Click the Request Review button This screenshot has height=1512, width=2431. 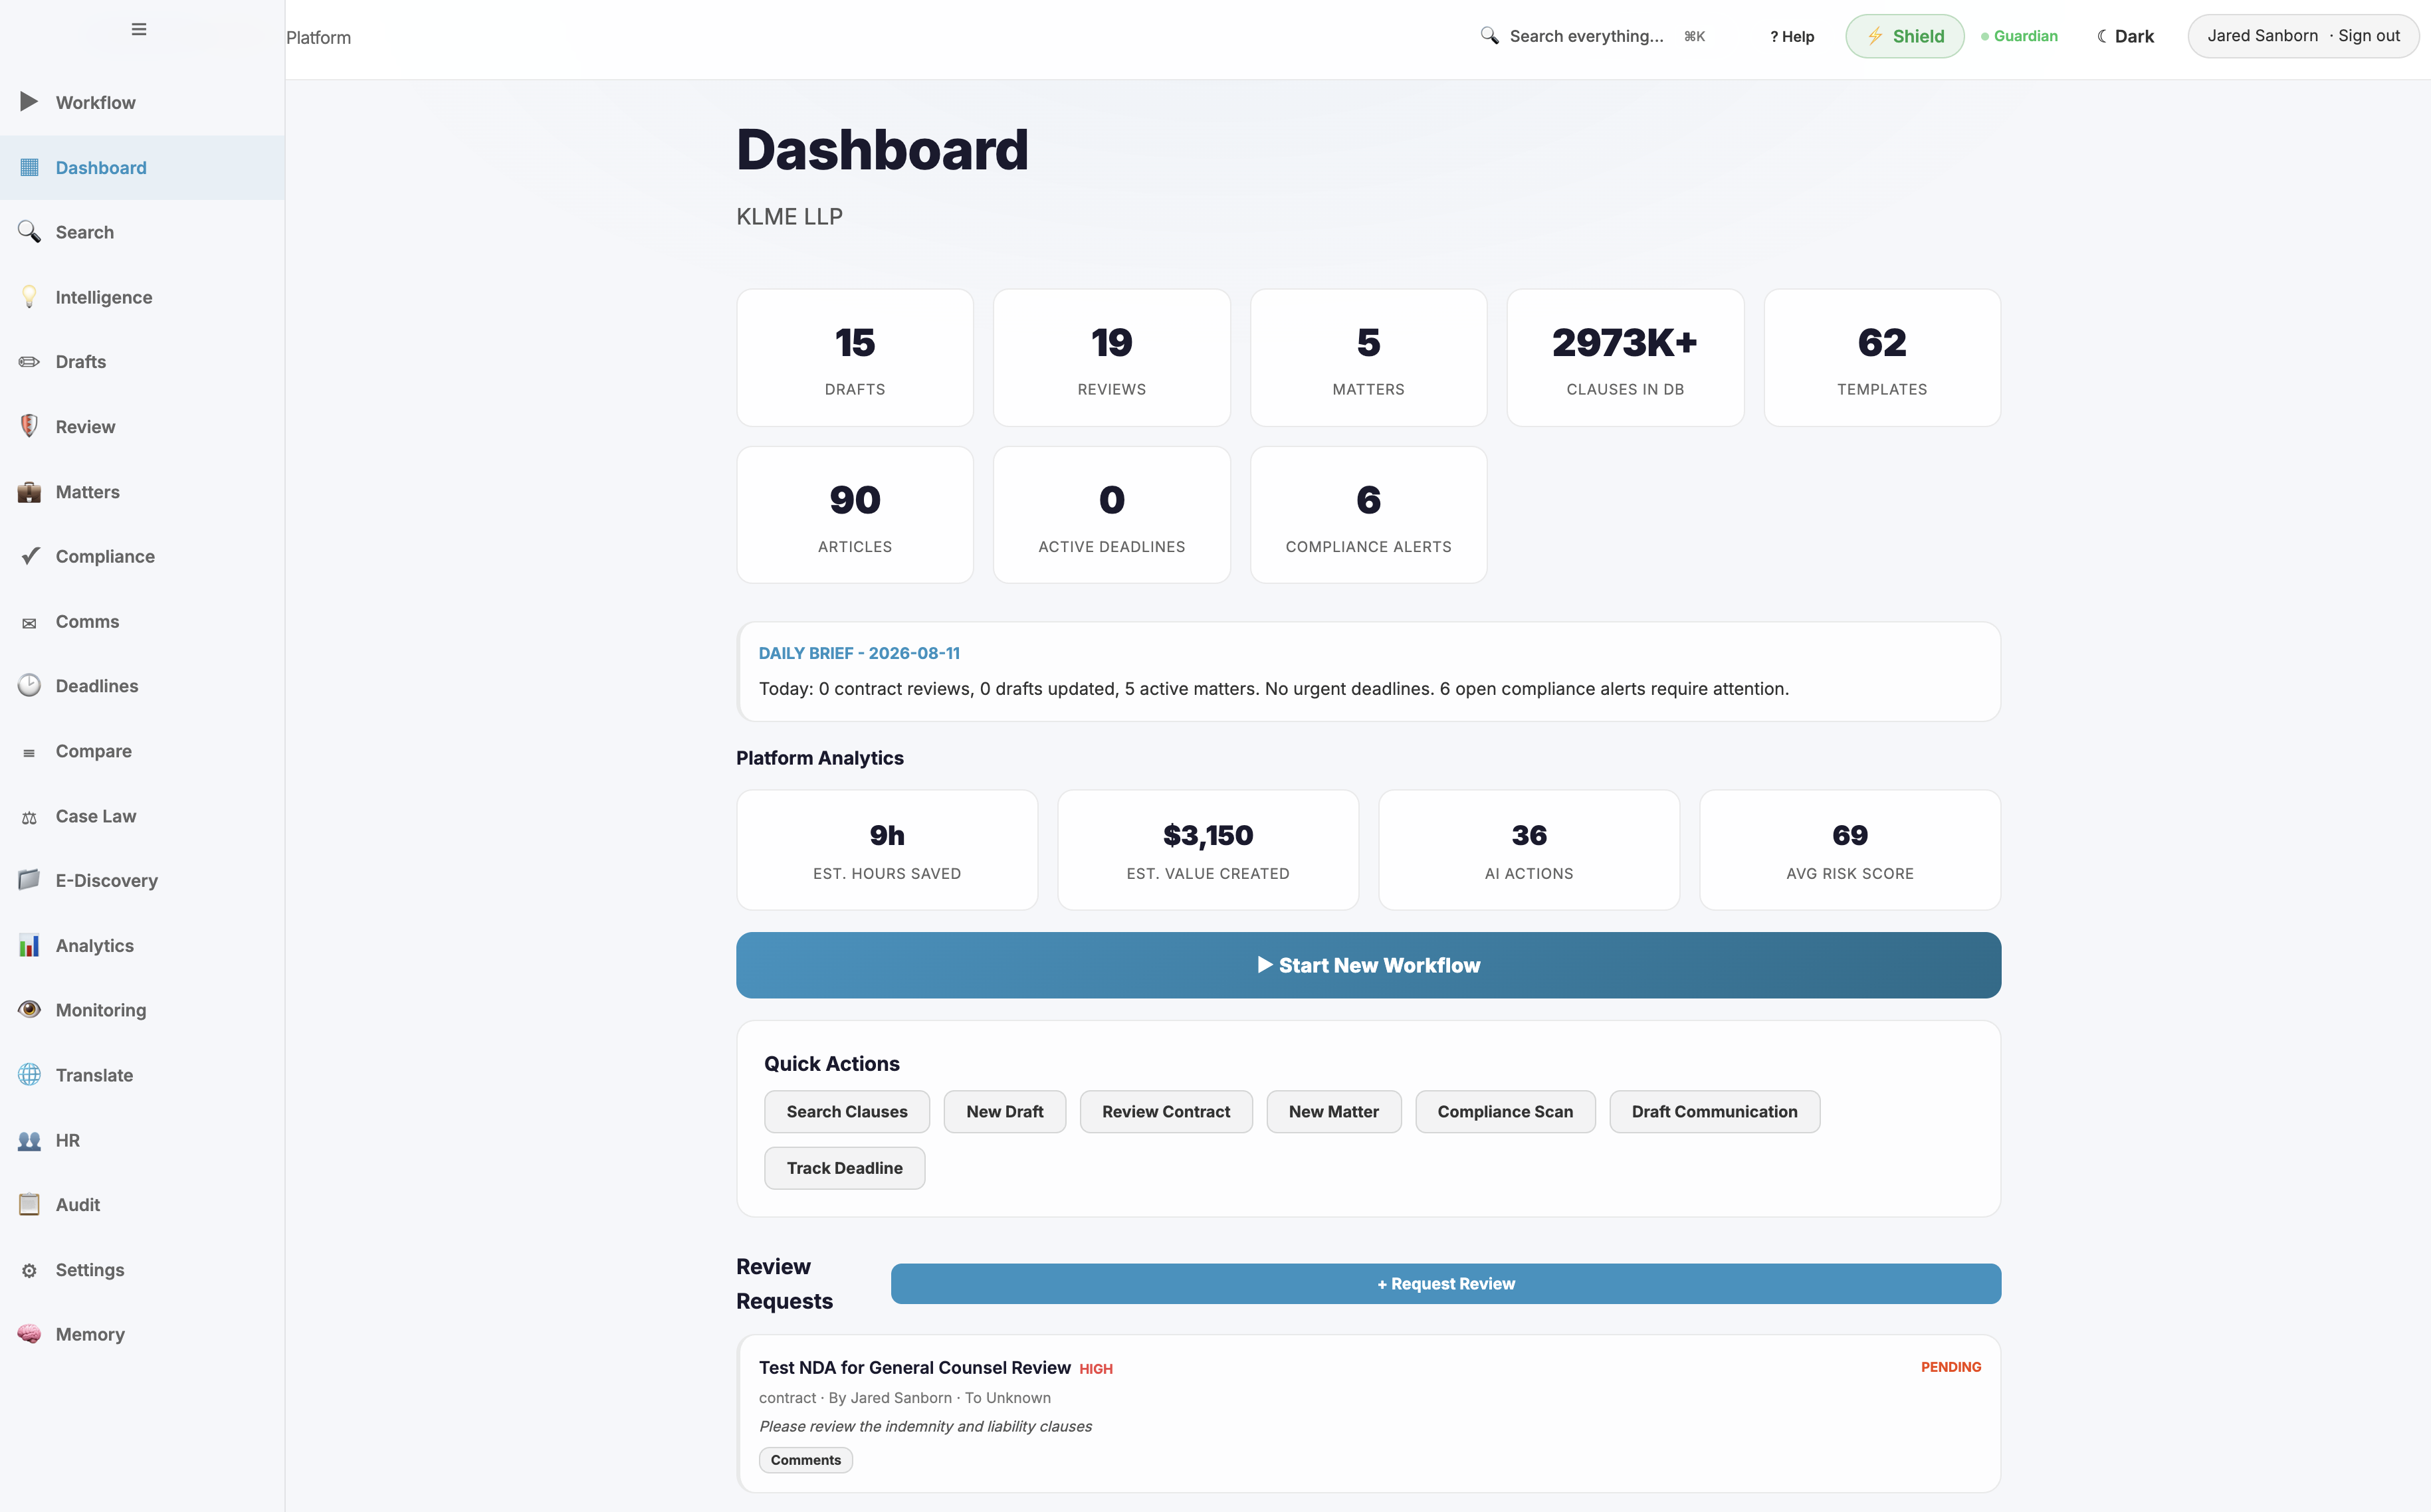pos(1445,1283)
